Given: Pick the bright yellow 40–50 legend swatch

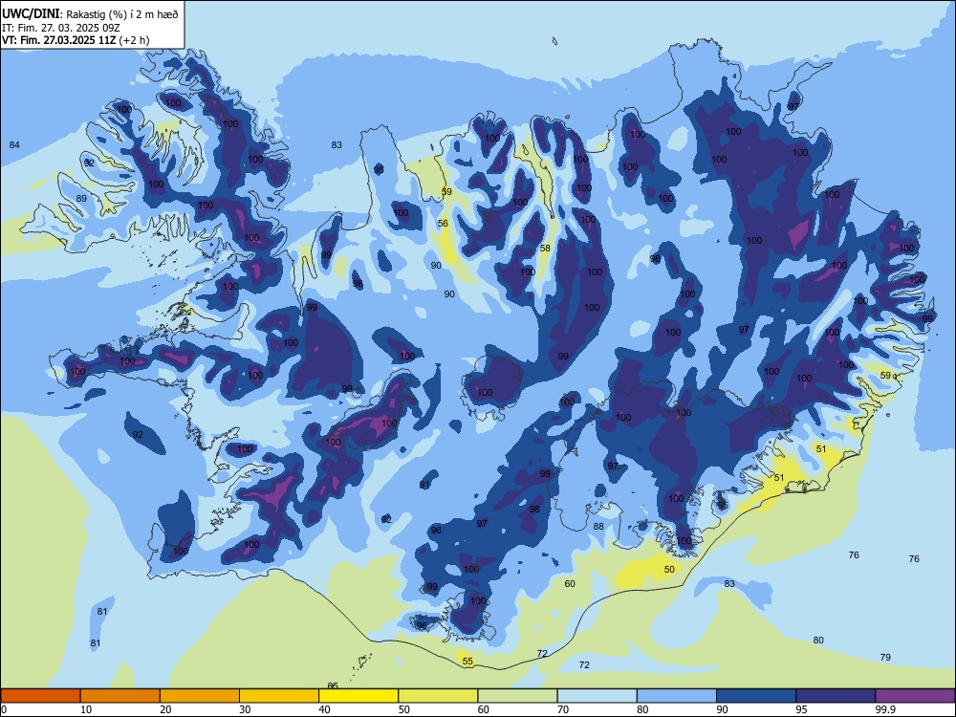Looking at the screenshot, I should (x=358, y=696).
